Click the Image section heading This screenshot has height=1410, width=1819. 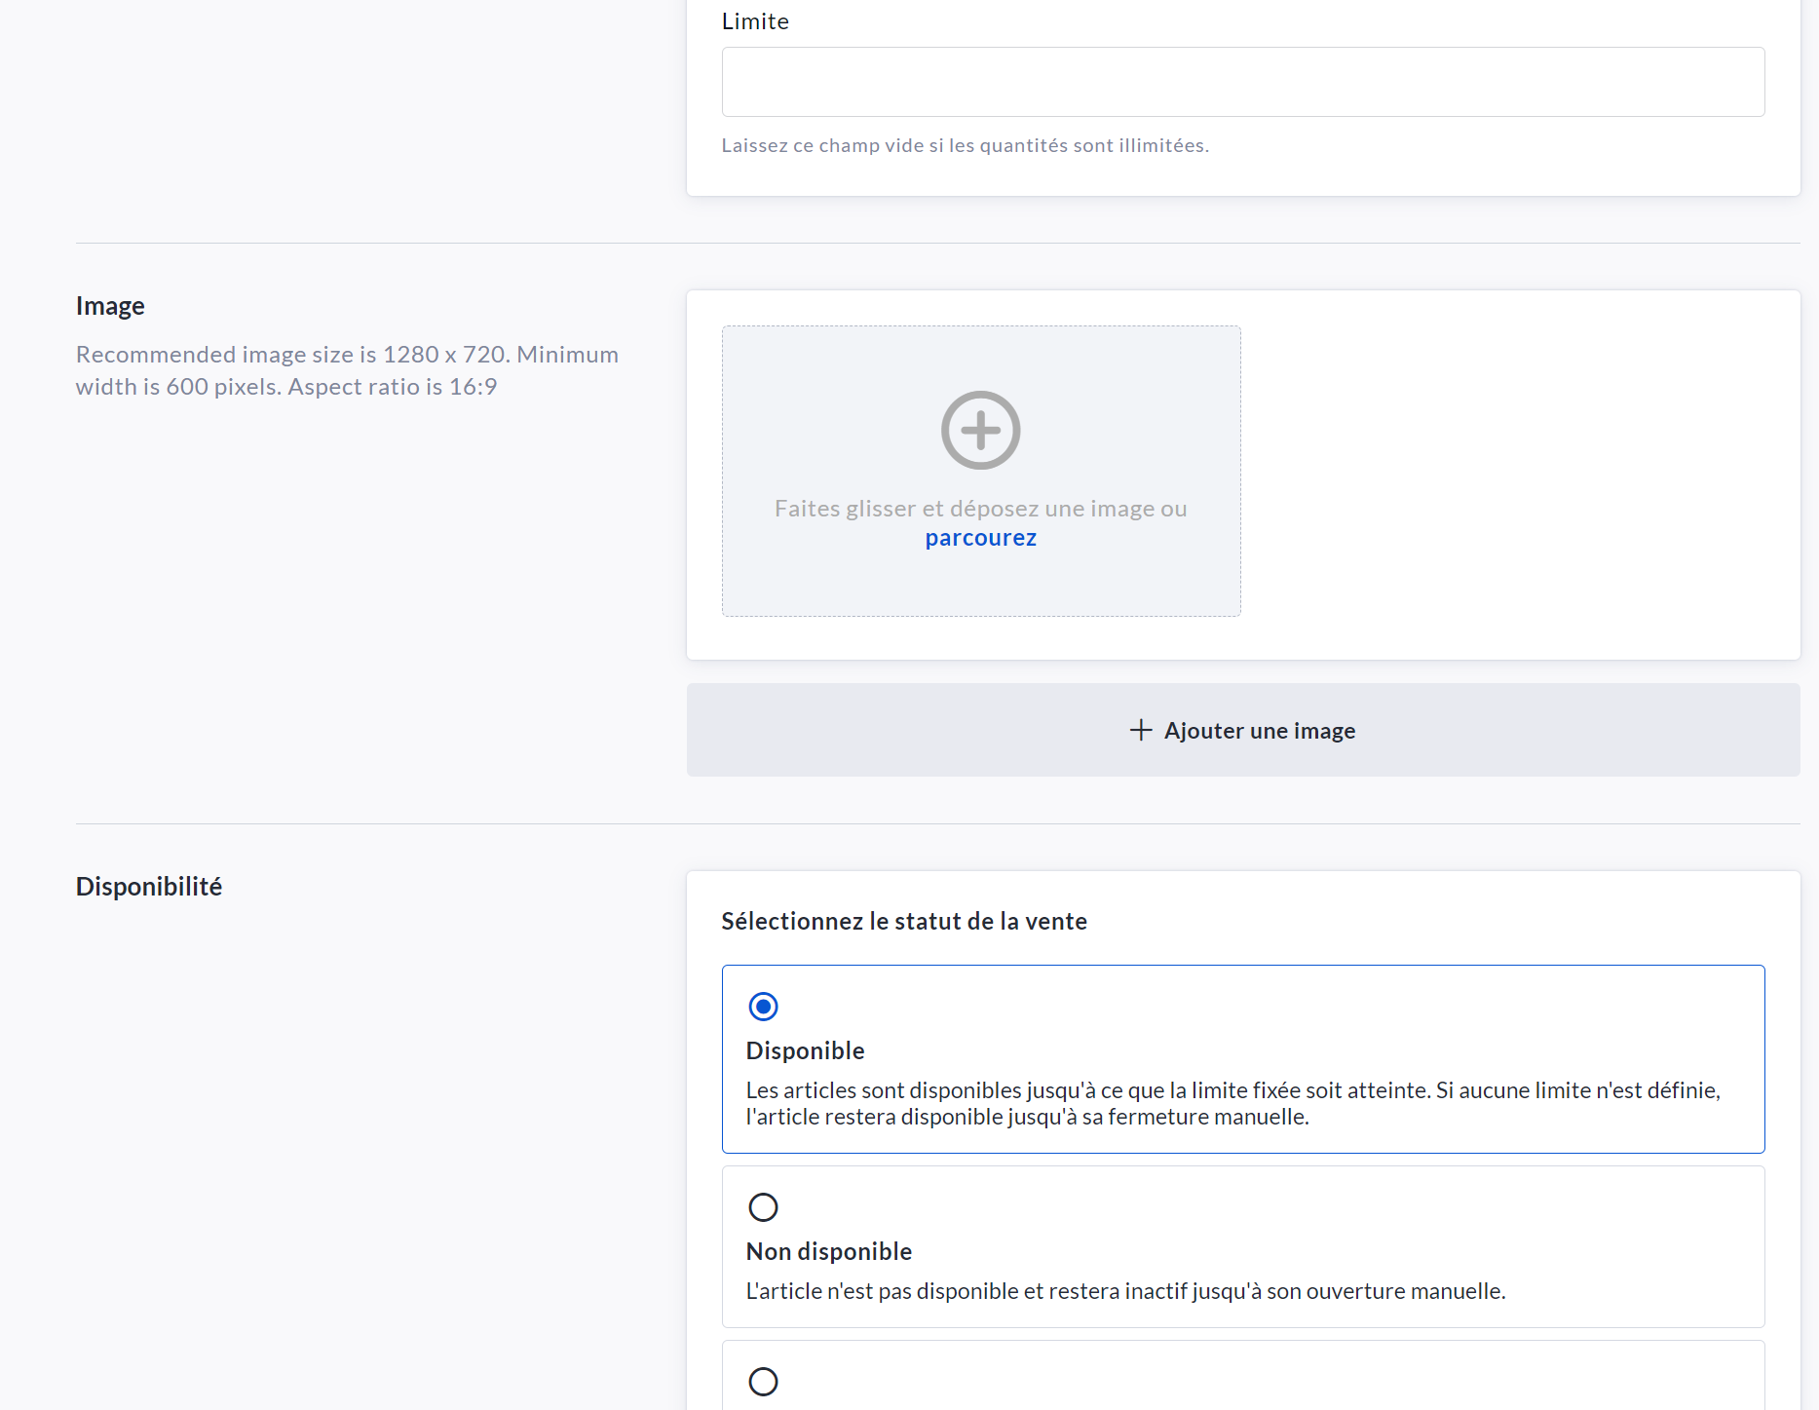point(110,306)
